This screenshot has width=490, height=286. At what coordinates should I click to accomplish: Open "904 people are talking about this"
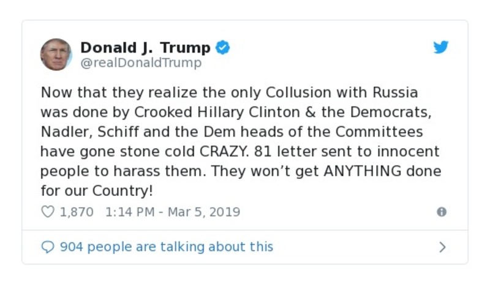(x=166, y=247)
